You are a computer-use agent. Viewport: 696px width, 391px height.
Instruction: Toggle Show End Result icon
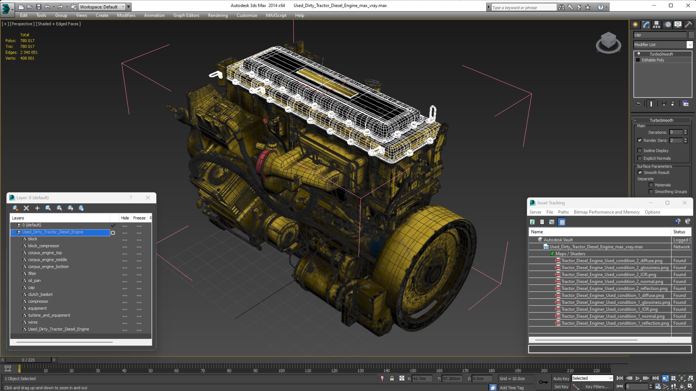pyautogui.click(x=651, y=104)
